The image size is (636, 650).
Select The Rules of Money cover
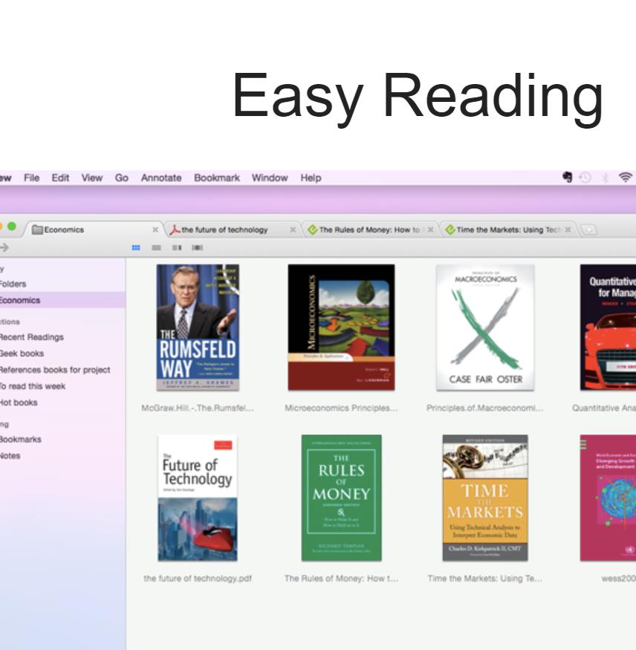(x=341, y=498)
